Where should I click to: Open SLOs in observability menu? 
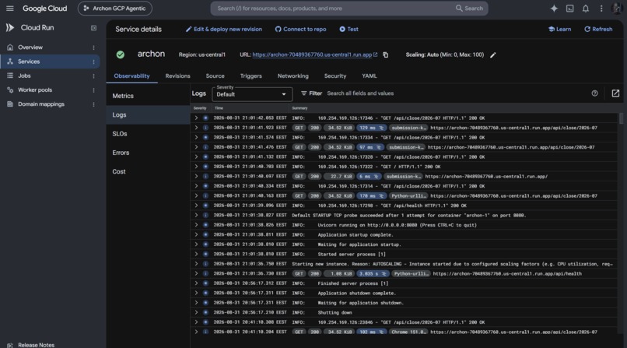pyautogui.click(x=120, y=134)
